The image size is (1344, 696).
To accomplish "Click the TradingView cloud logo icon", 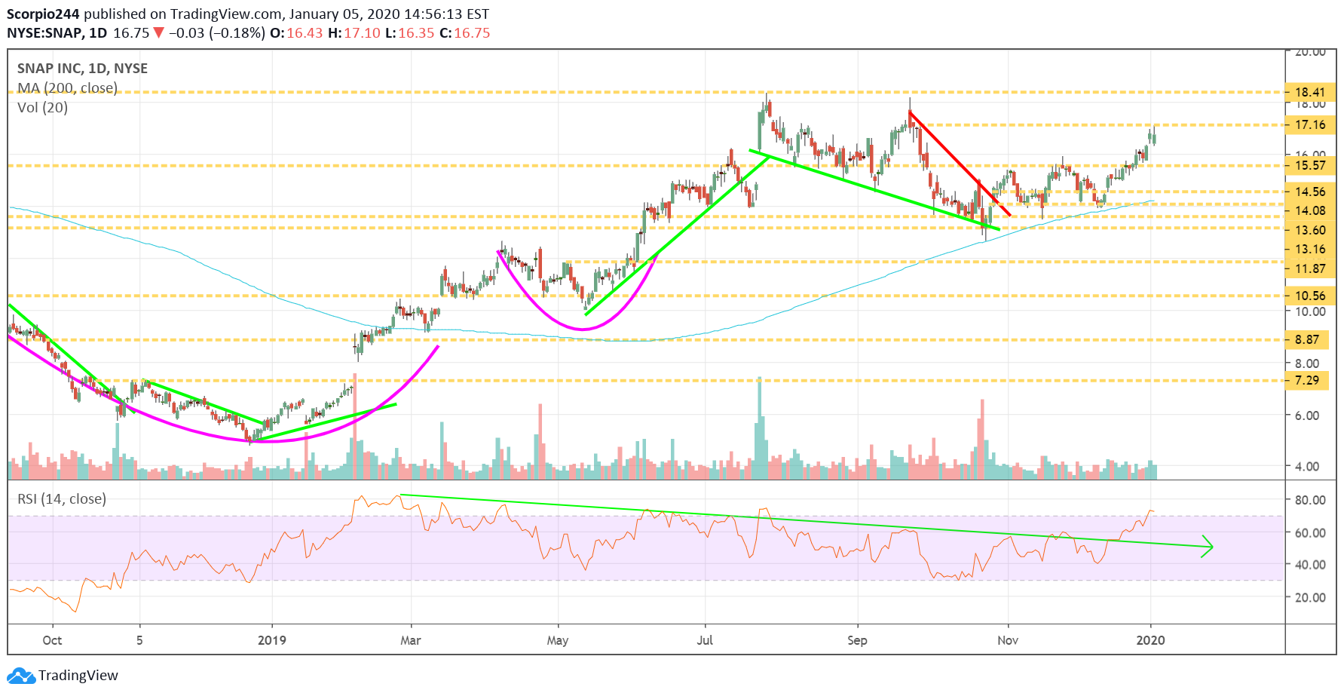I will coord(21,676).
